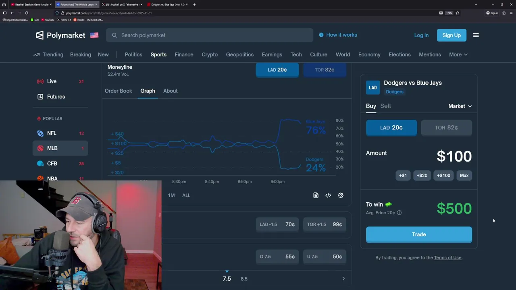Viewport: 516px width, 290px height.
Task: Add +$20 to the amount
Action: [x=422, y=176]
